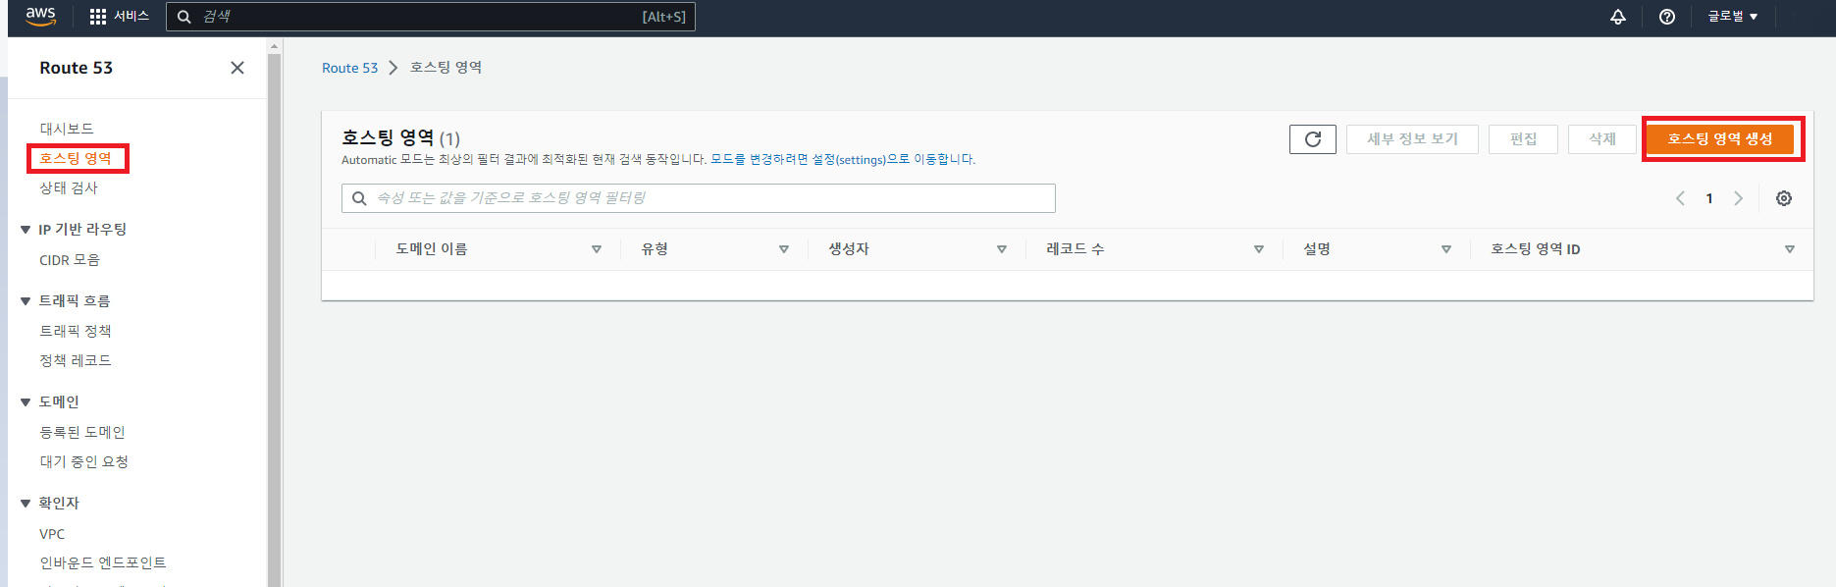This screenshot has width=1836, height=587.
Task: Click the 호스팅 영역 (1) heading
Action: [400, 138]
